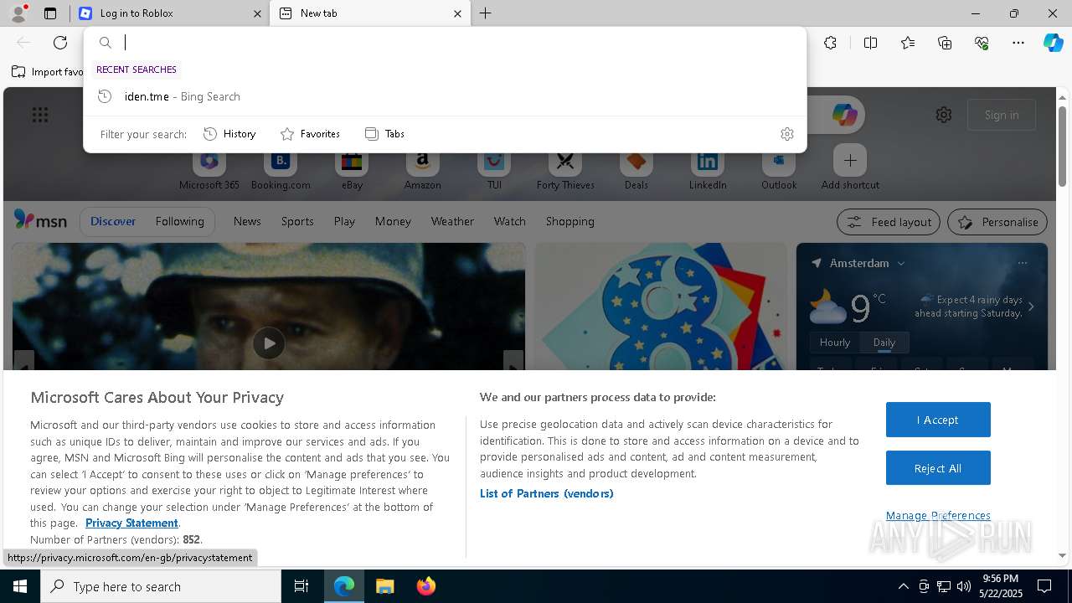The width and height of the screenshot is (1072, 603).
Task: Open List of Partners (vendors) link
Action: (x=547, y=493)
